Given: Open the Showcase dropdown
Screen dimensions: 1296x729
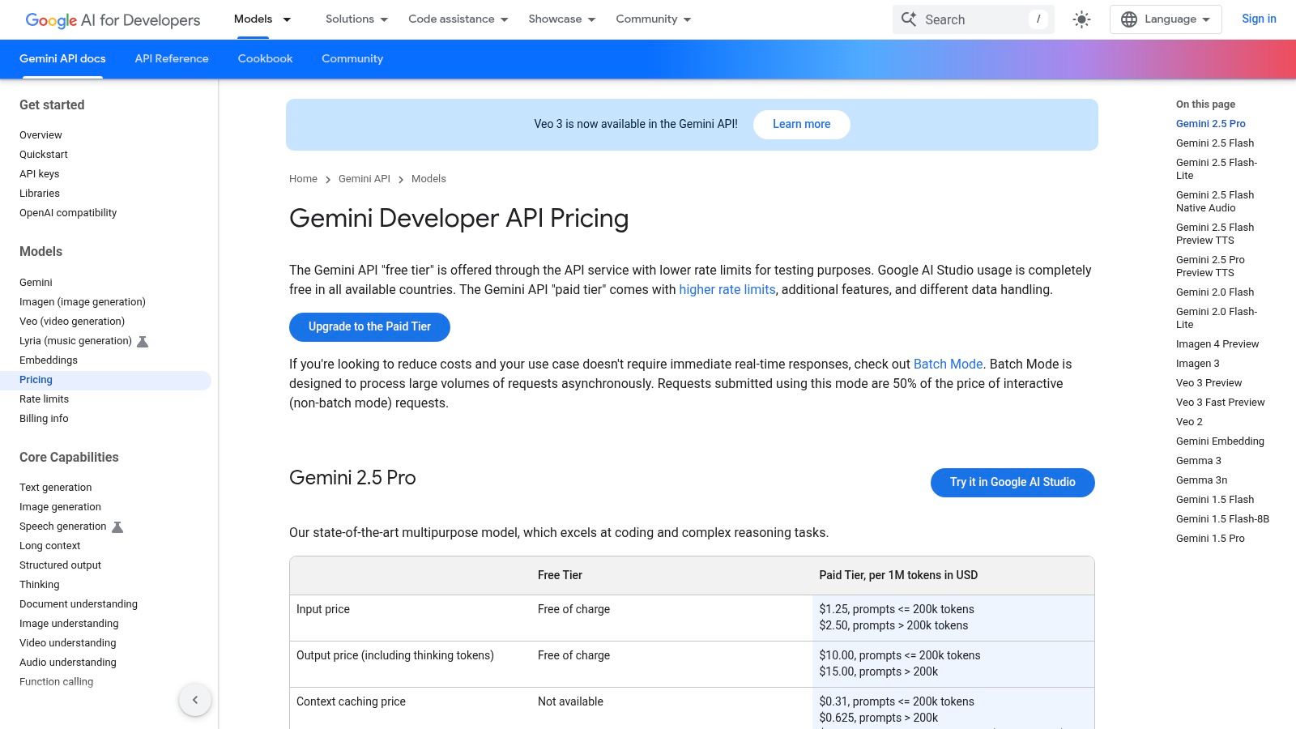Looking at the screenshot, I should tap(562, 19).
